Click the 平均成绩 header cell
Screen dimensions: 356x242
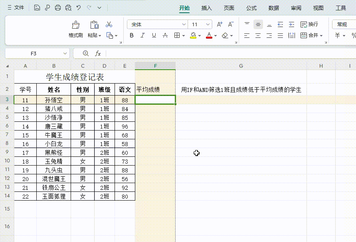155,90
